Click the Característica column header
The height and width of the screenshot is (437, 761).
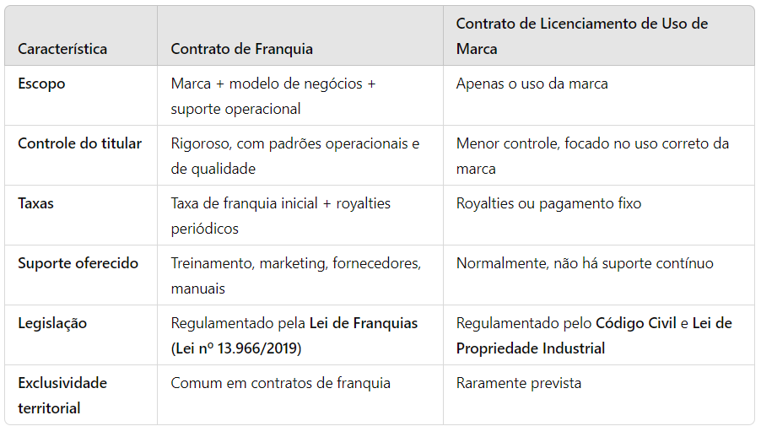click(x=62, y=49)
